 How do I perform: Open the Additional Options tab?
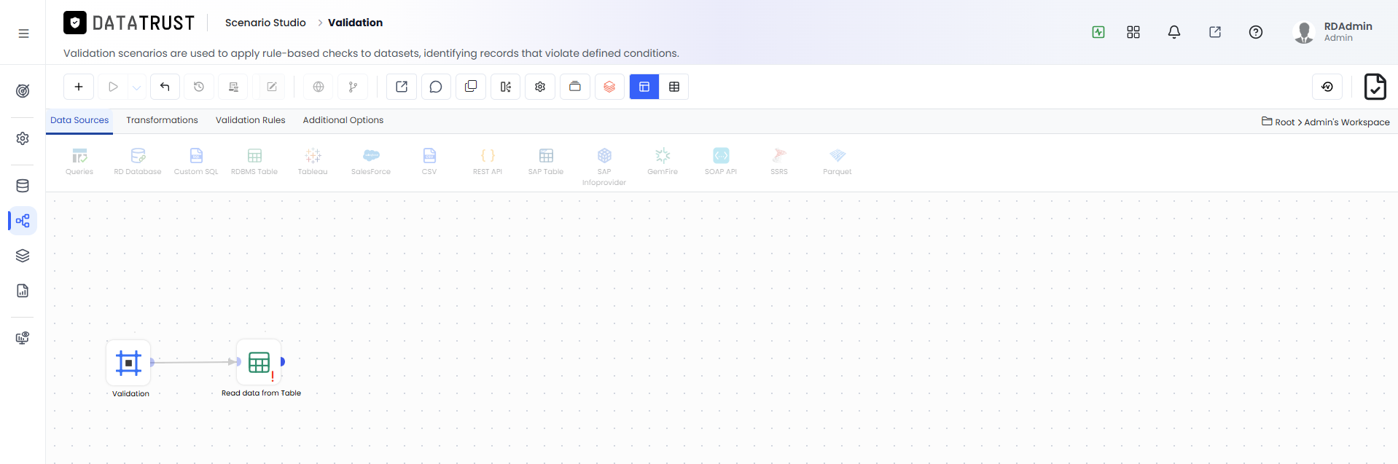343,120
